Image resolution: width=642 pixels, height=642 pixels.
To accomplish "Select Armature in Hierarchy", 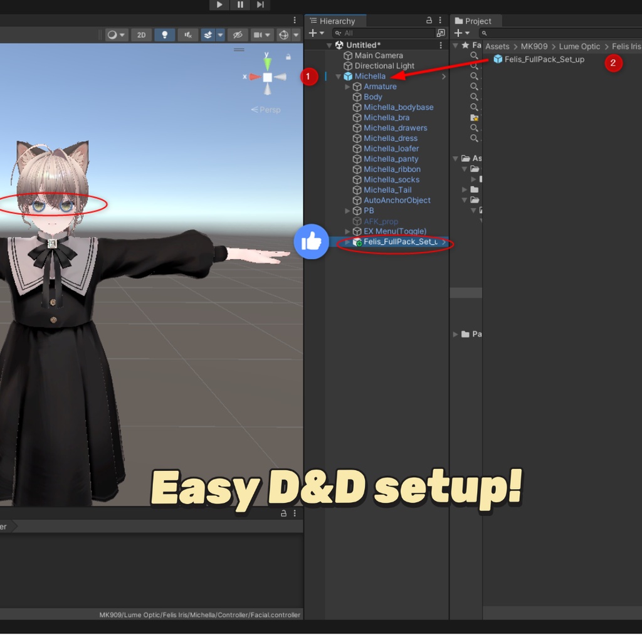I will [x=380, y=87].
